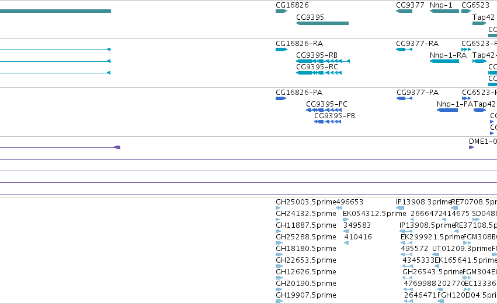Image resolution: width=497 pixels, height=304 pixels.
Task: Select EST label 202770
Action: click(451, 284)
